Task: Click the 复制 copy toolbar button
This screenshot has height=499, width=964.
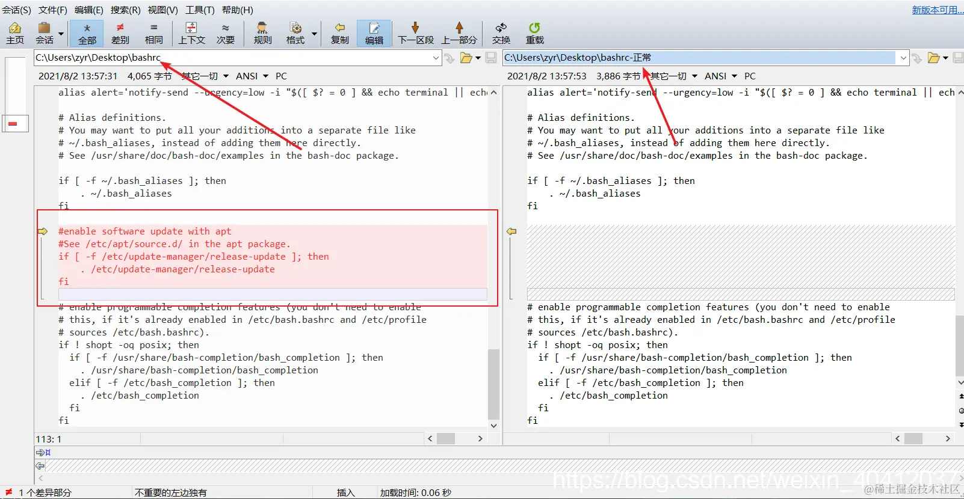Action: click(340, 34)
